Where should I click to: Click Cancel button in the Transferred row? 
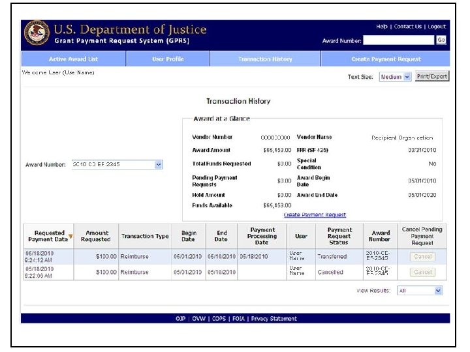tap(422, 257)
